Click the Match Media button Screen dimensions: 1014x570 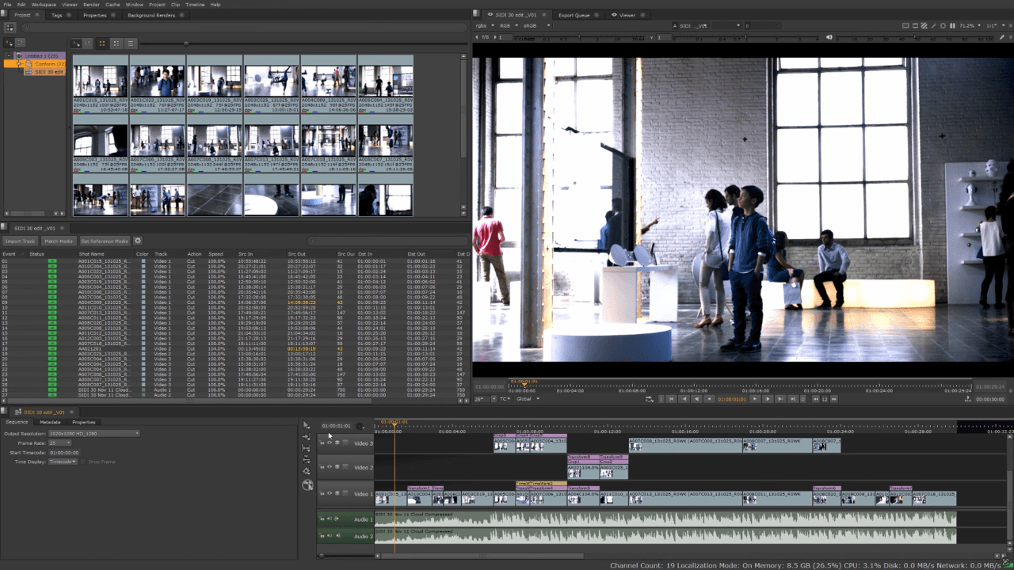pos(59,241)
